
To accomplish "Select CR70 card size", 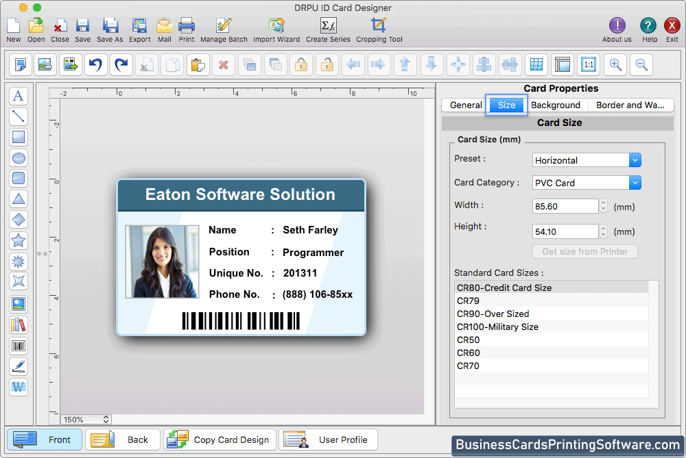I will click(552, 366).
